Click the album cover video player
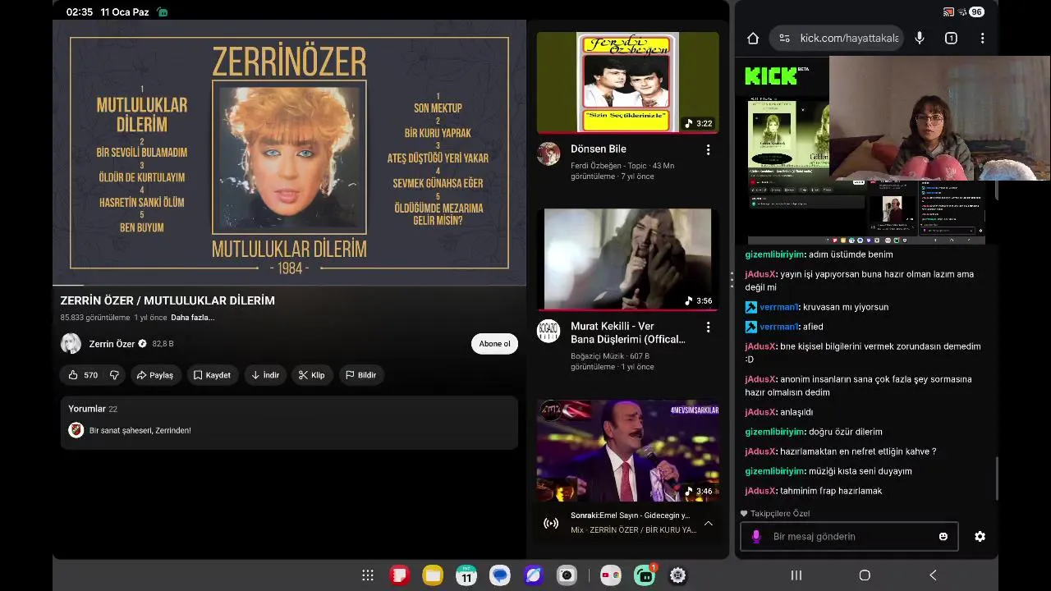The image size is (1051, 591). coord(289,152)
